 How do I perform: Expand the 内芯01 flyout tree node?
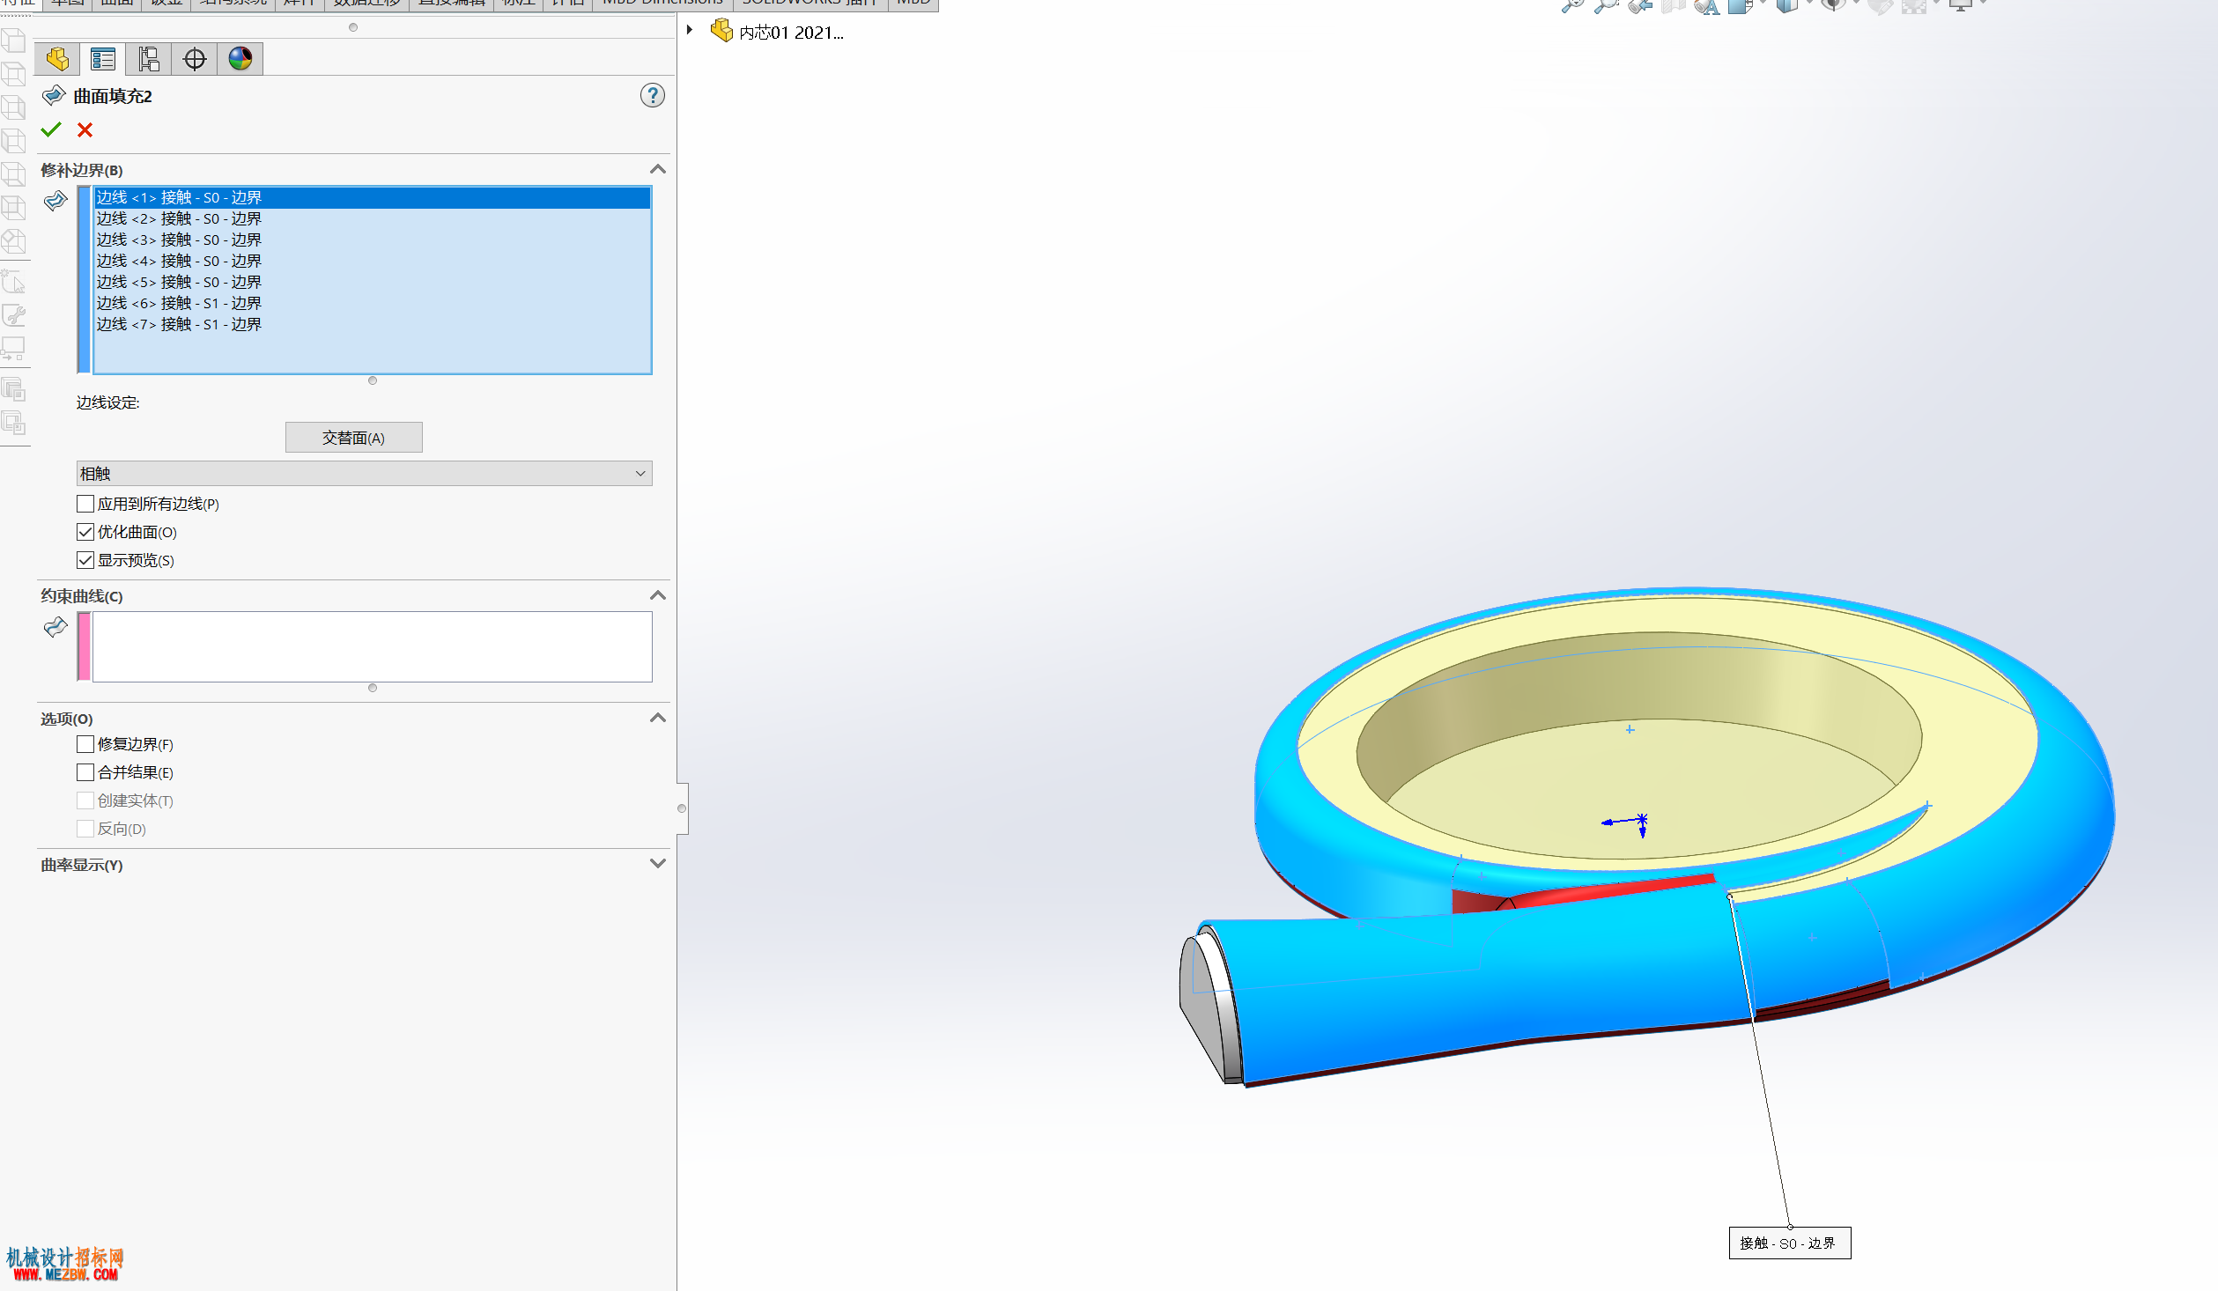(x=690, y=30)
